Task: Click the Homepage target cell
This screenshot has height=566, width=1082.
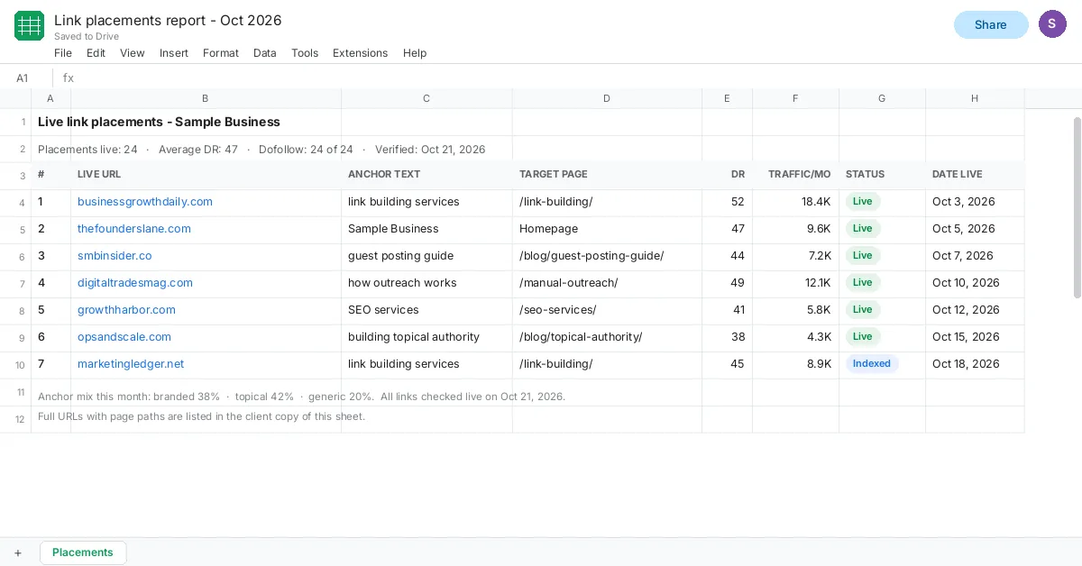Action: point(607,229)
